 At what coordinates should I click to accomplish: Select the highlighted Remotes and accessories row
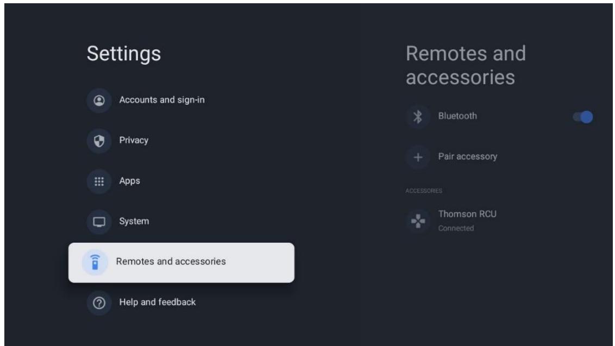[x=181, y=262]
